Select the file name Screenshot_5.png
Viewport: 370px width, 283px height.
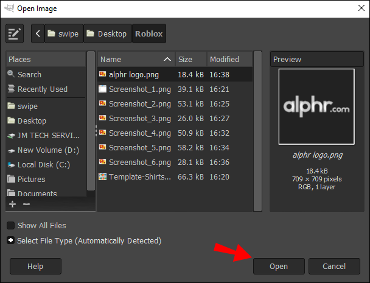coord(140,147)
